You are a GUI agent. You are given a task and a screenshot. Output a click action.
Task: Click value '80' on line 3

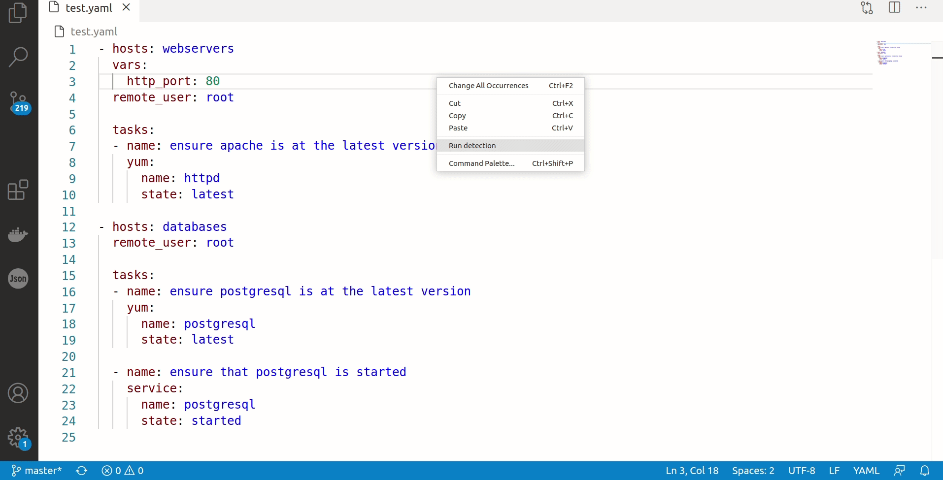click(x=213, y=81)
